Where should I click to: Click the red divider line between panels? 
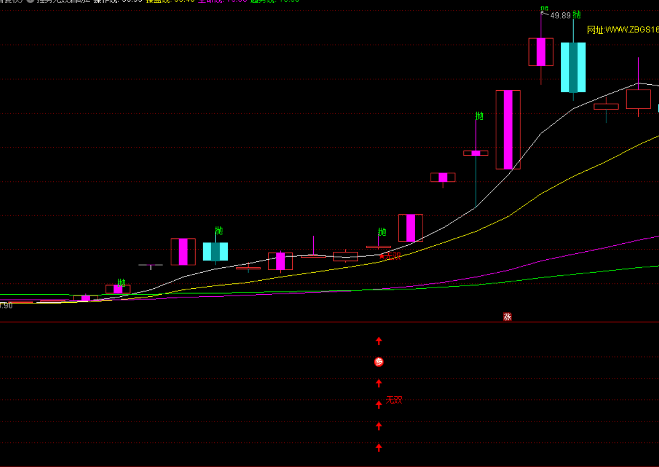[215, 322]
